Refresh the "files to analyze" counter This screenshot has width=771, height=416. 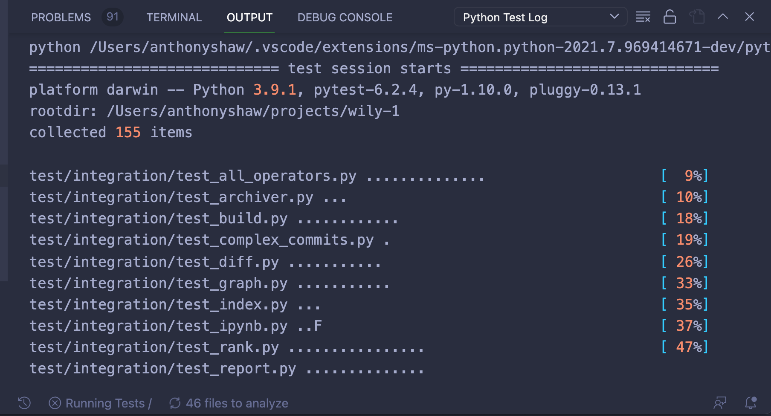tap(175, 403)
